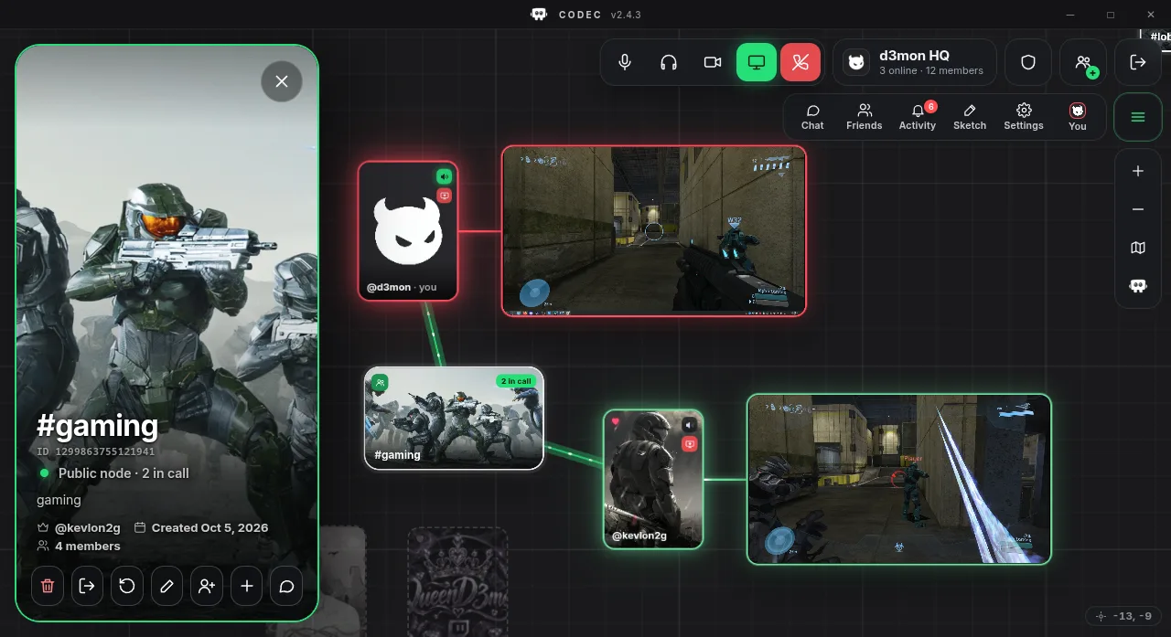The width and height of the screenshot is (1171, 637).
Task: Leave the #gaming node
Action: coord(87,586)
